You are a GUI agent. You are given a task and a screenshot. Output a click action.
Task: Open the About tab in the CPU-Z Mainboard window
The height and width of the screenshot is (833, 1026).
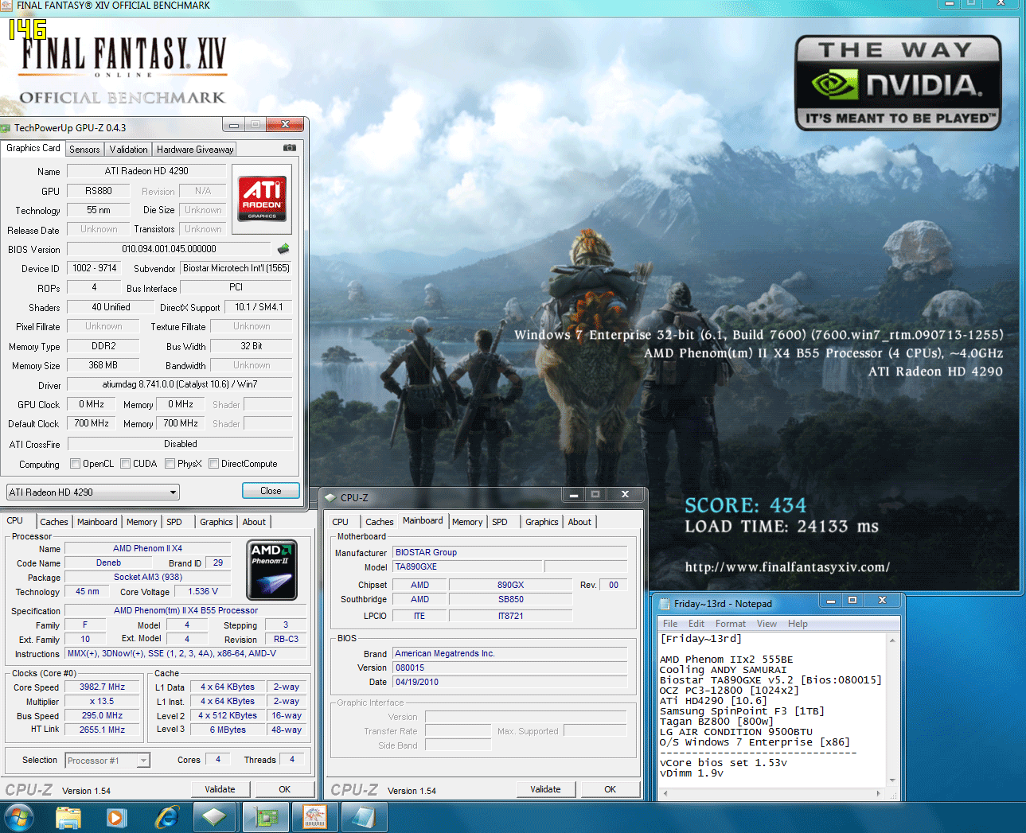click(x=579, y=522)
